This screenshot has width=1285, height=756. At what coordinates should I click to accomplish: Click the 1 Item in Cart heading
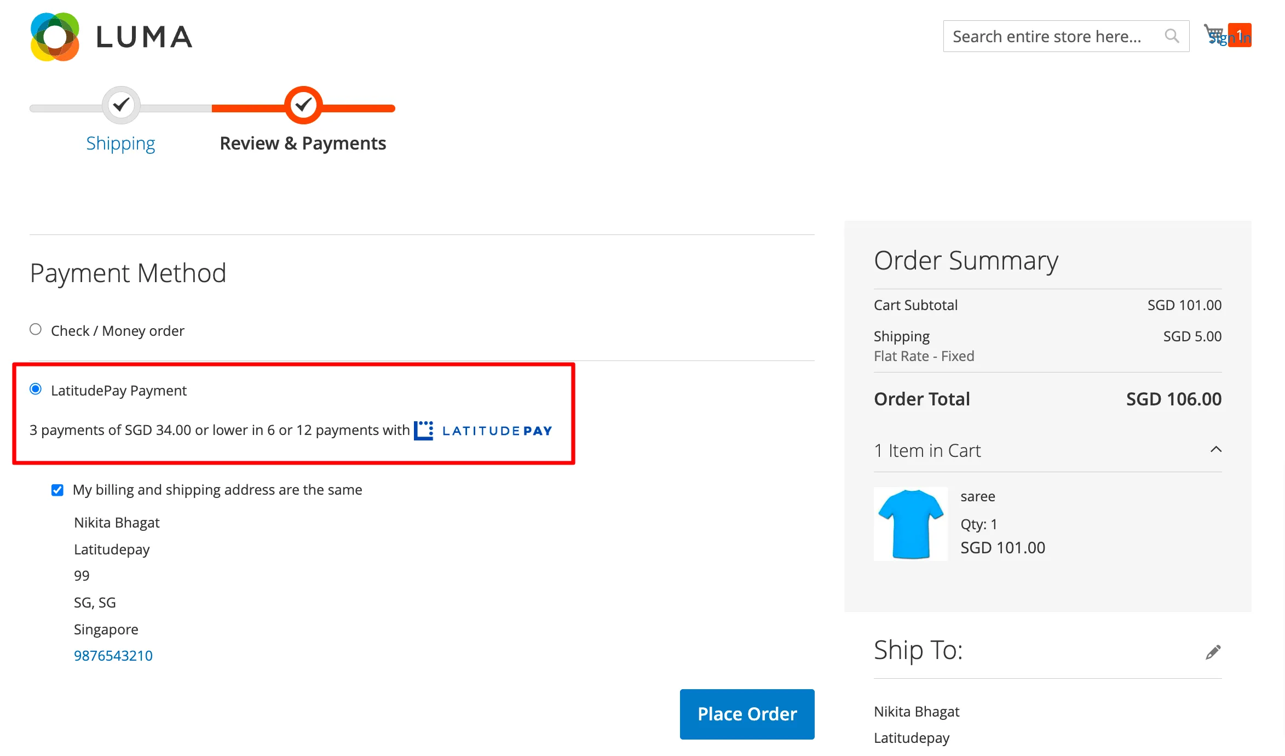(927, 450)
